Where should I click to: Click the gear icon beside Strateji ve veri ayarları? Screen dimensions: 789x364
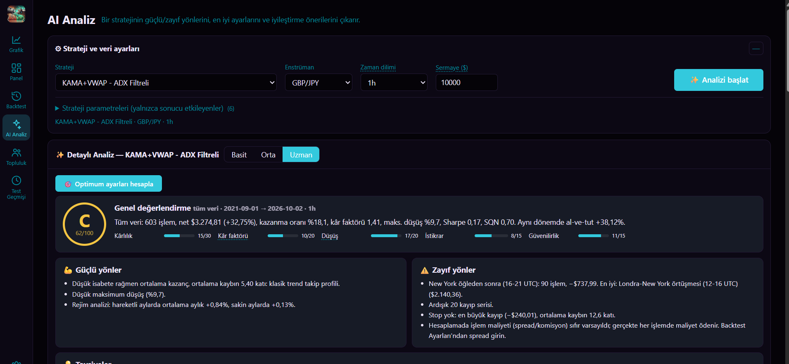(x=58, y=49)
